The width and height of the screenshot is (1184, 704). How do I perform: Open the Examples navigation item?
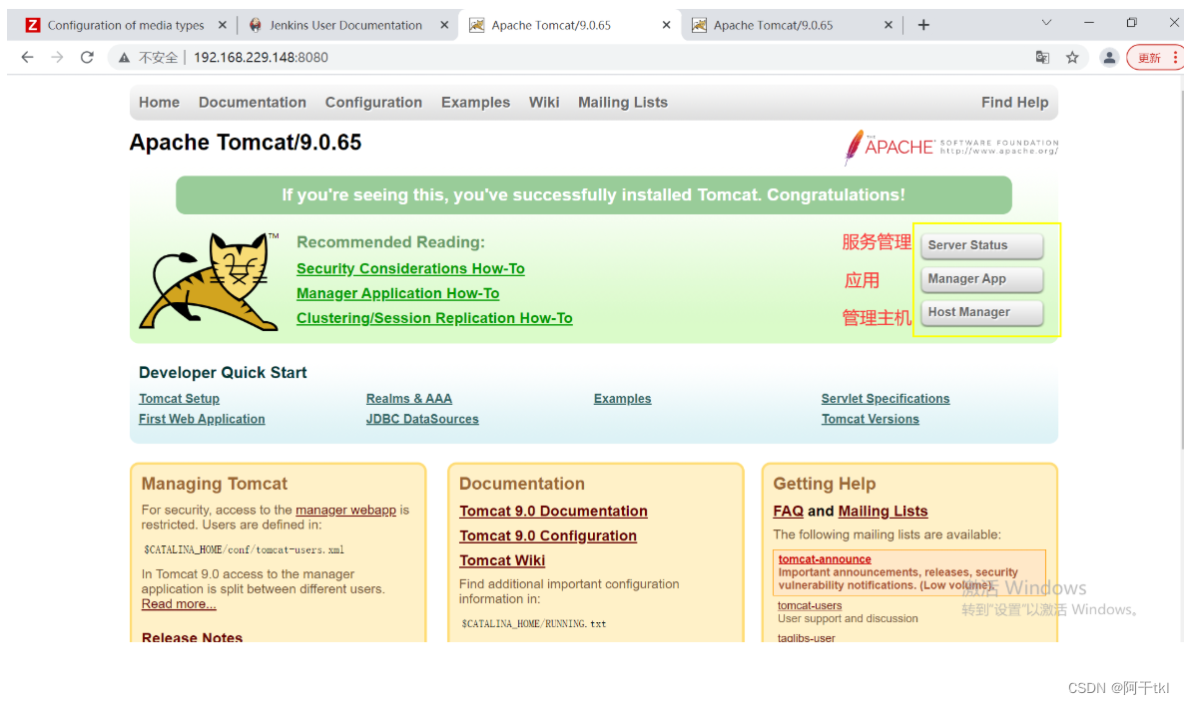[476, 102]
